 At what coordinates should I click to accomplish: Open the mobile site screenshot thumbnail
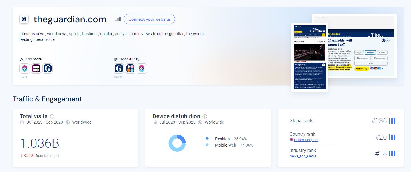[x=310, y=57]
